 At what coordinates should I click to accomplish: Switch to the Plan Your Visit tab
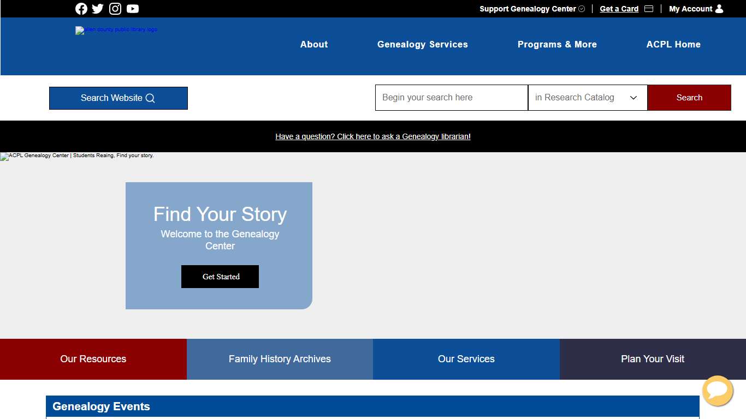(x=652, y=359)
